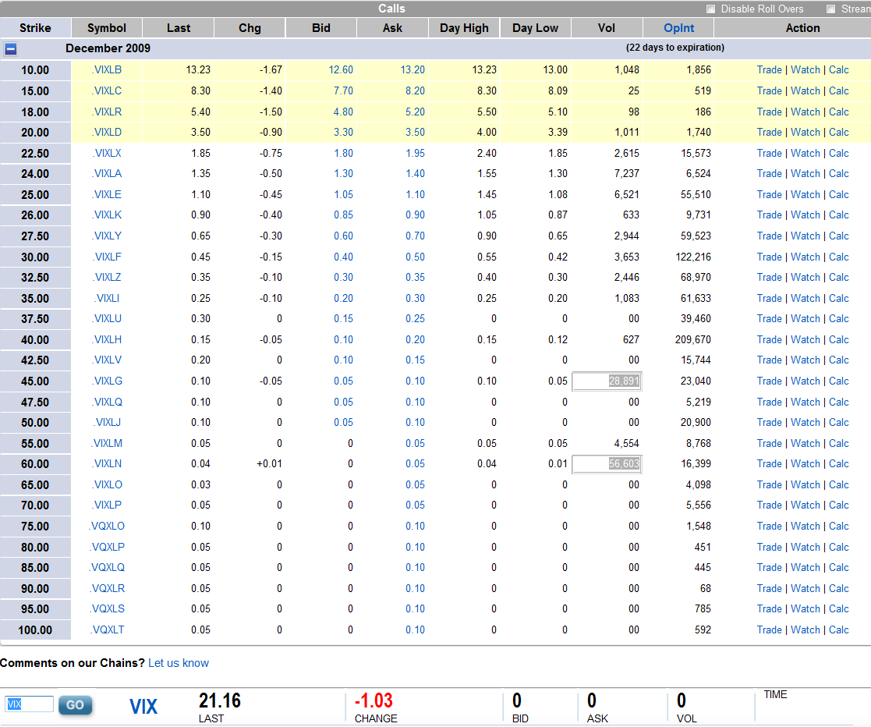Click Trade for the 22.50 strike
Viewport: 871px width, 727px height.
[x=769, y=154]
